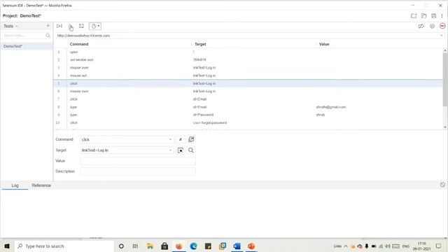This screenshot has height=252, width=448.
Task: Save the project icon
Action: (434, 15)
